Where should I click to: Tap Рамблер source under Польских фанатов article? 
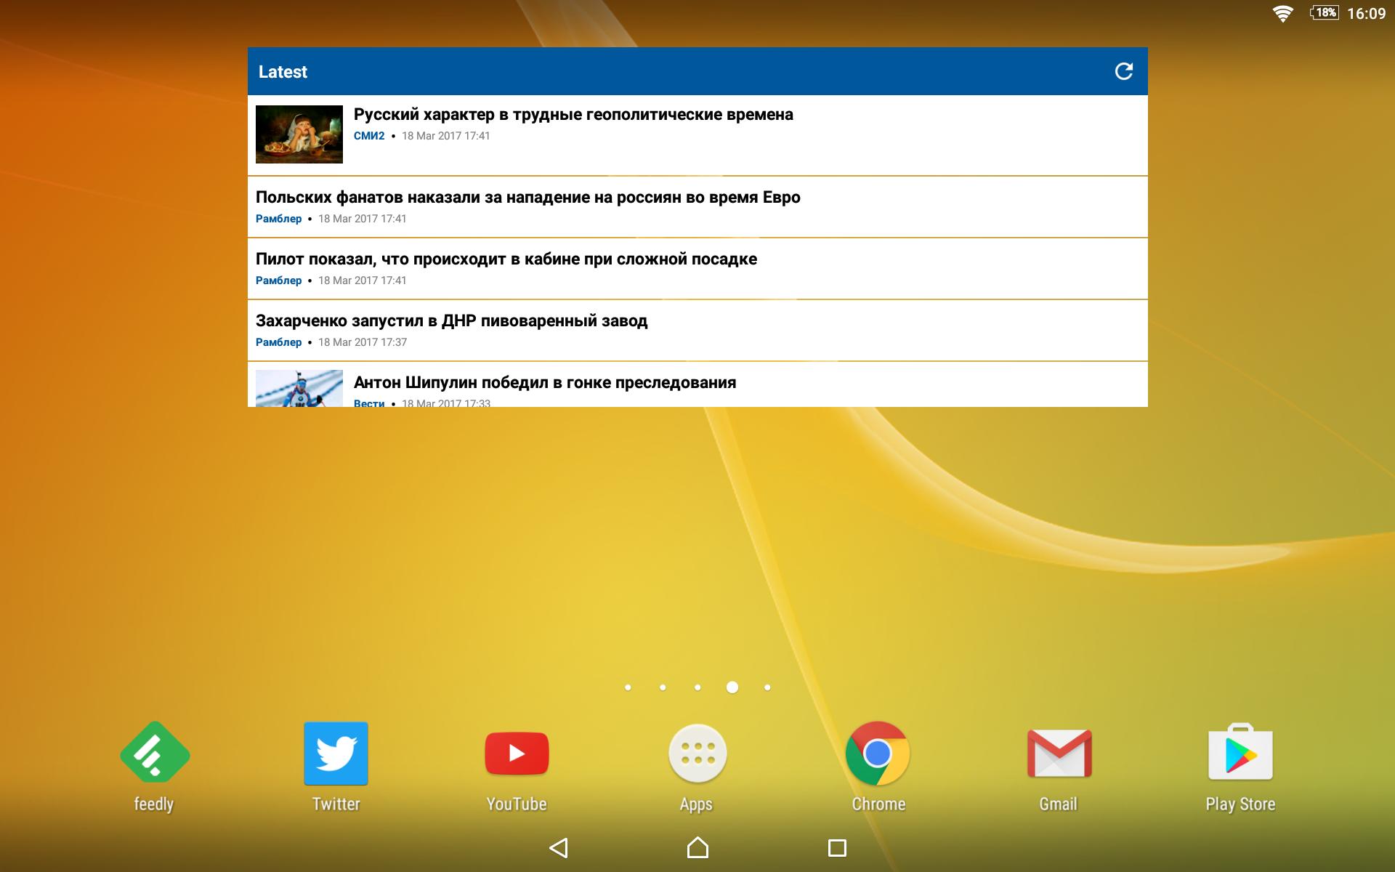pos(278,219)
